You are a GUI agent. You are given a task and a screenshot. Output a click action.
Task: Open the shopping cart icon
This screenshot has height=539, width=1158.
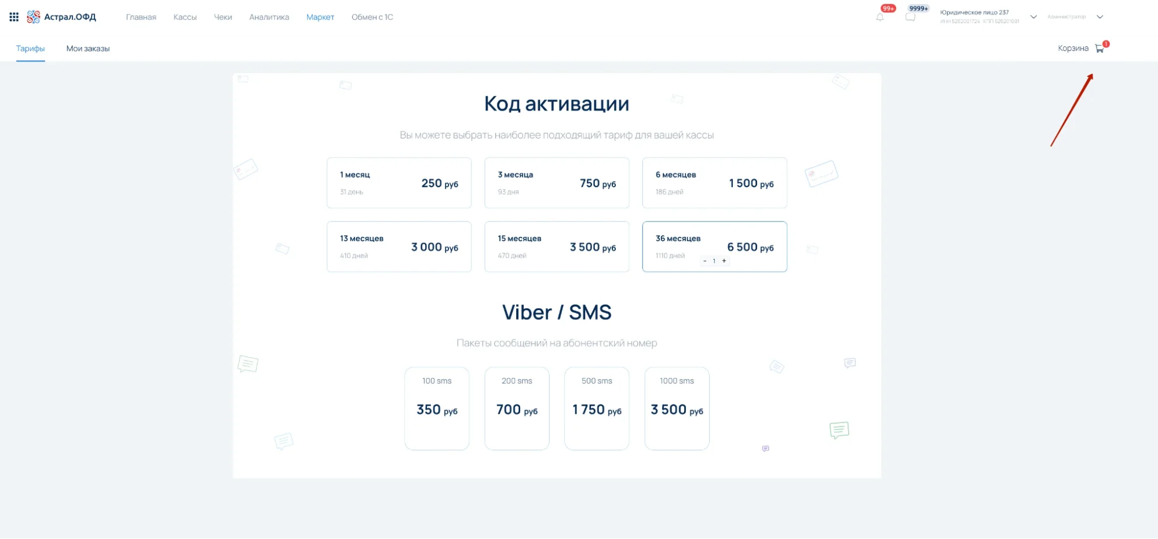tap(1099, 49)
